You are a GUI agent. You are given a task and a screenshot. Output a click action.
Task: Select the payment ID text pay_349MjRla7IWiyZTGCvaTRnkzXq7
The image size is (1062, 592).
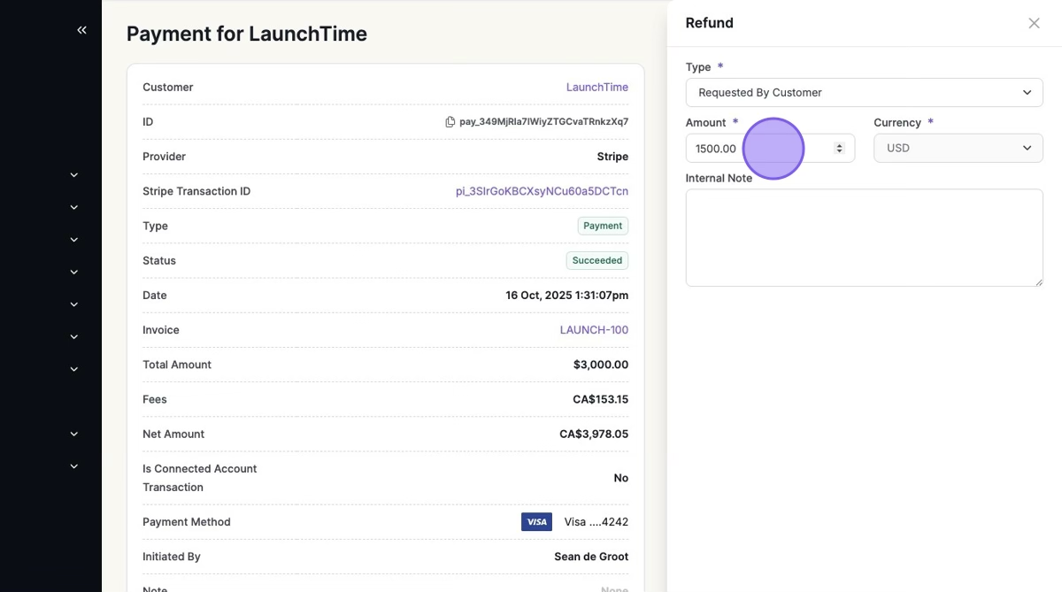click(543, 122)
